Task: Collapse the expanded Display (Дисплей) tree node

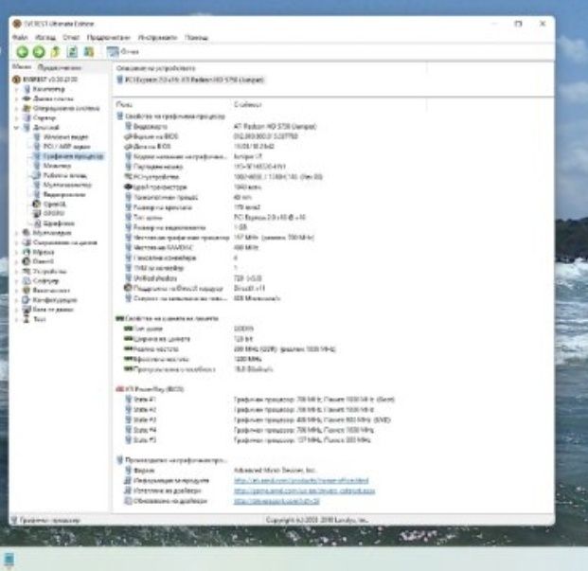Action: (15, 127)
